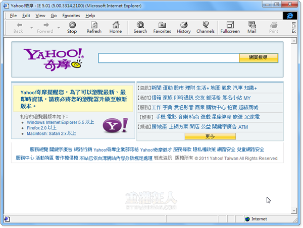Open the 兒童網路安全 footer link
303x228 pixels.
[250, 149]
